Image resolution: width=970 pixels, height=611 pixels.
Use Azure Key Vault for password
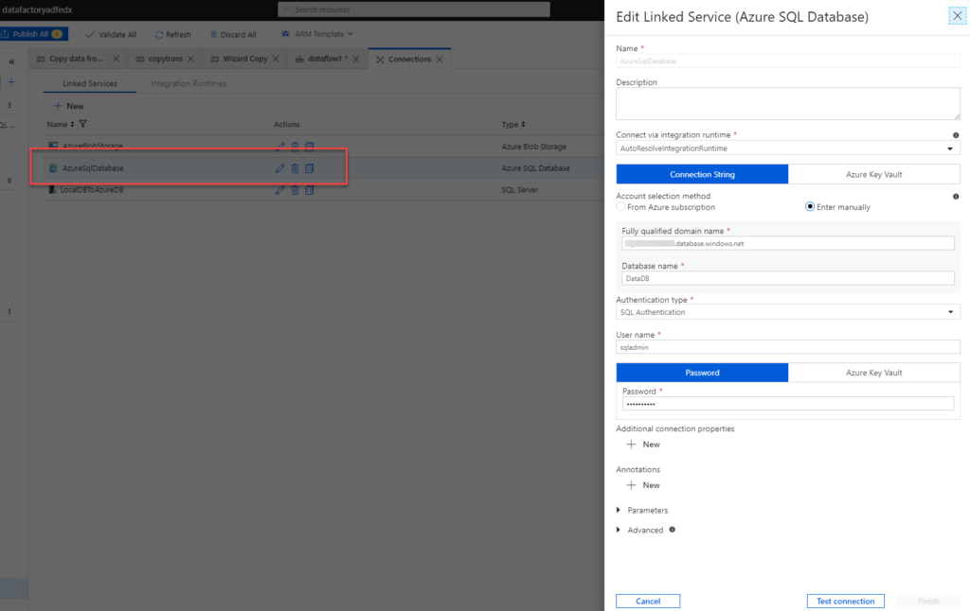pyautogui.click(x=873, y=373)
